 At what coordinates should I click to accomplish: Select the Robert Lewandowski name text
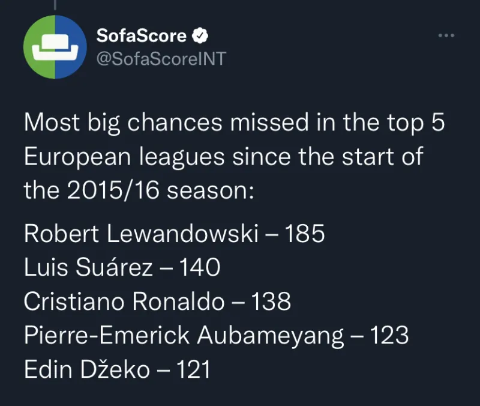click(x=141, y=234)
